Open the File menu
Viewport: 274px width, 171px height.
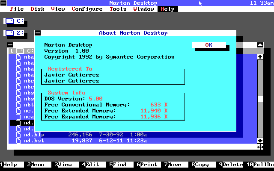click(x=17, y=9)
